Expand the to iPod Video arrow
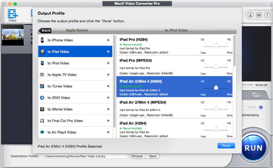273x168 pixels. point(108,63)
